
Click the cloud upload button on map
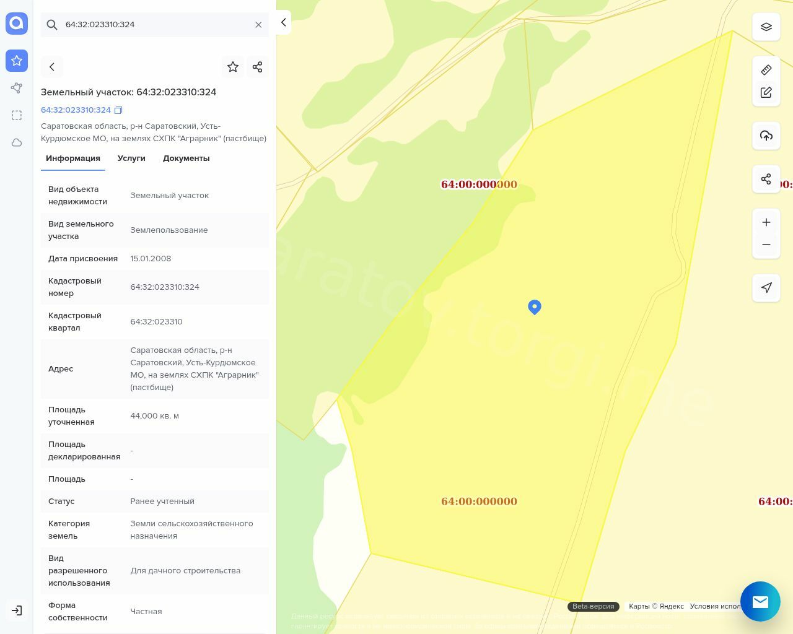tap(766, 136)
